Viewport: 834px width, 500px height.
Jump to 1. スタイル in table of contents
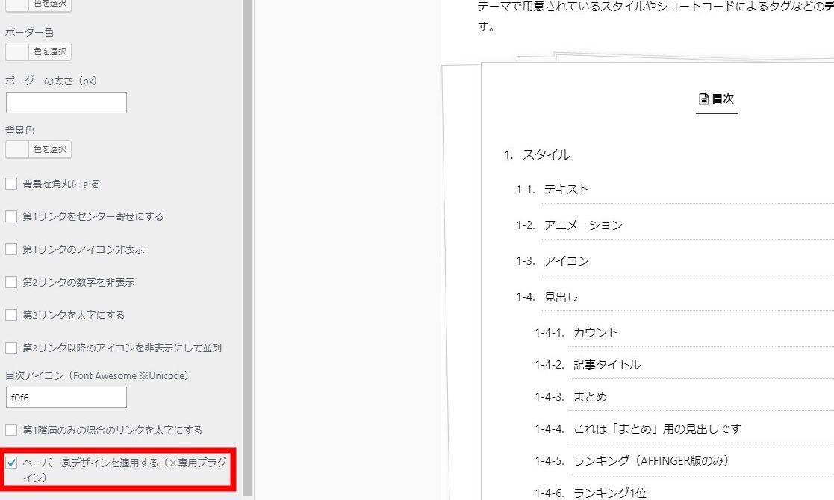pyautogui.click(x=546, y=154)
